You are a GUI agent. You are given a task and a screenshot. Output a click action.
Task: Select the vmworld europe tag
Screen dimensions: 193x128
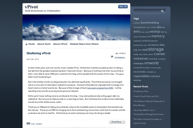pos(142,68)
